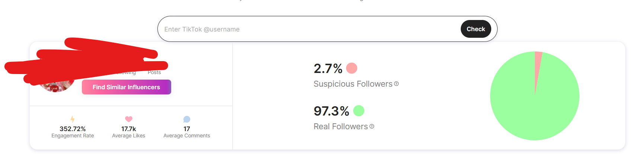Select the pink suspicious followers dot

[352, 68]
